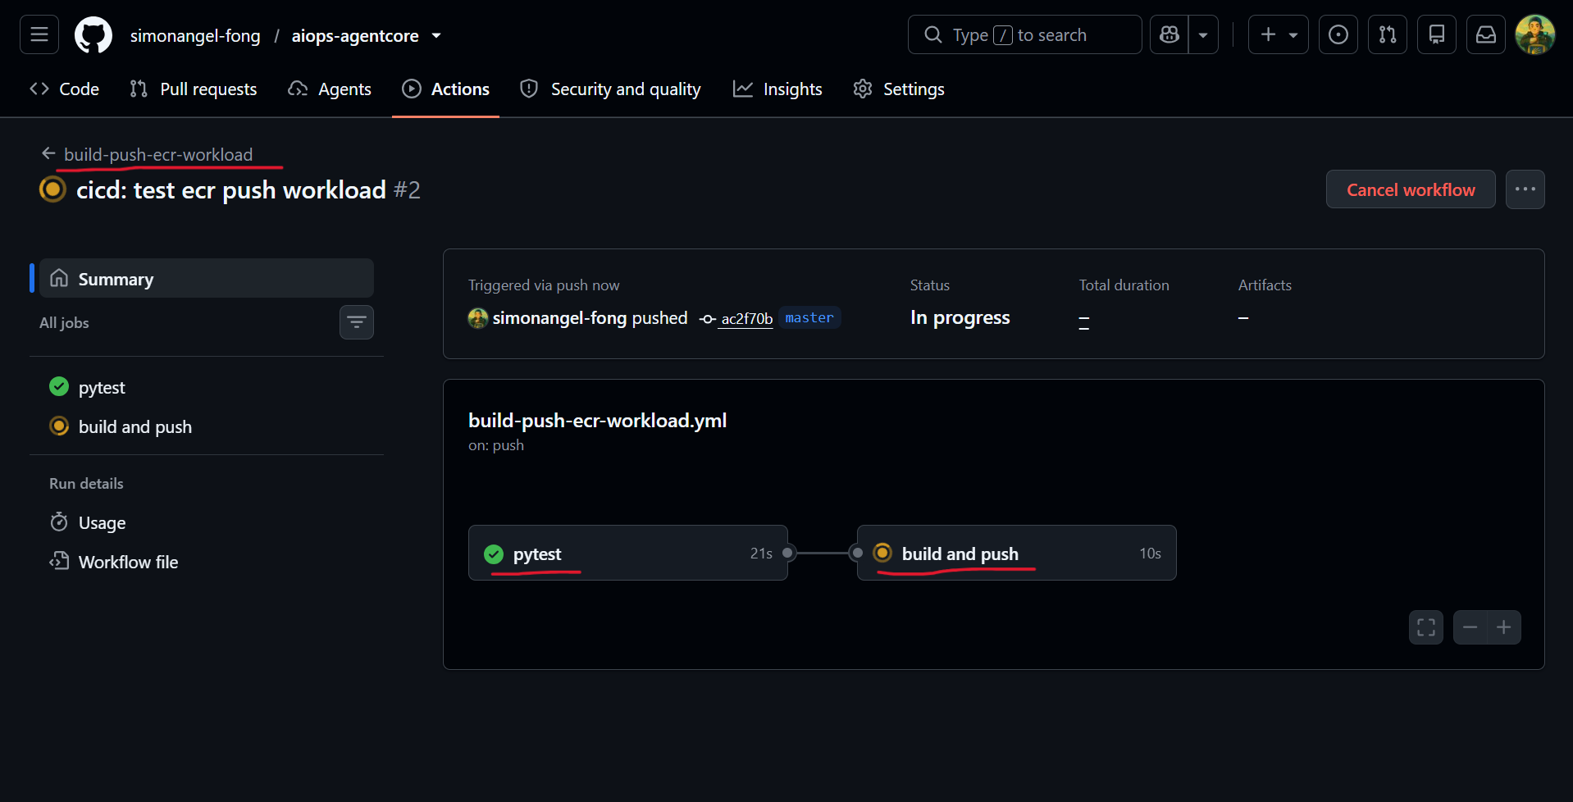
Task: Switch to the Pull requests tab
Action: [194, 89]
